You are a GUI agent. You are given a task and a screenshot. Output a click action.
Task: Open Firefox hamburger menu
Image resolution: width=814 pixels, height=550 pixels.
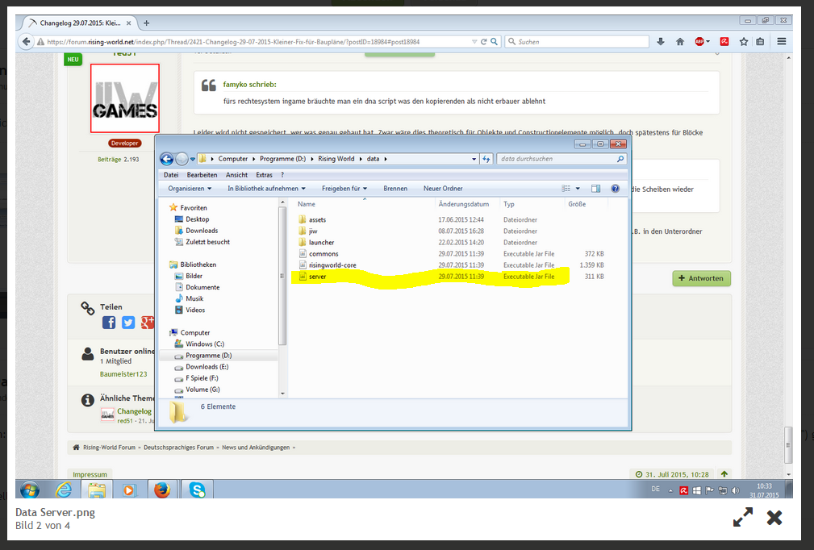(x=782, y=42)
